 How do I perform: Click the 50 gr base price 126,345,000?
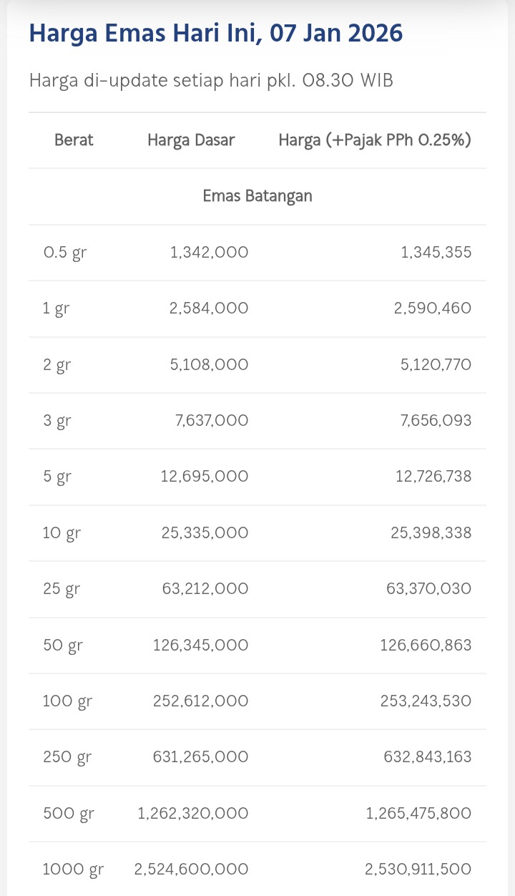coord(201,646)
